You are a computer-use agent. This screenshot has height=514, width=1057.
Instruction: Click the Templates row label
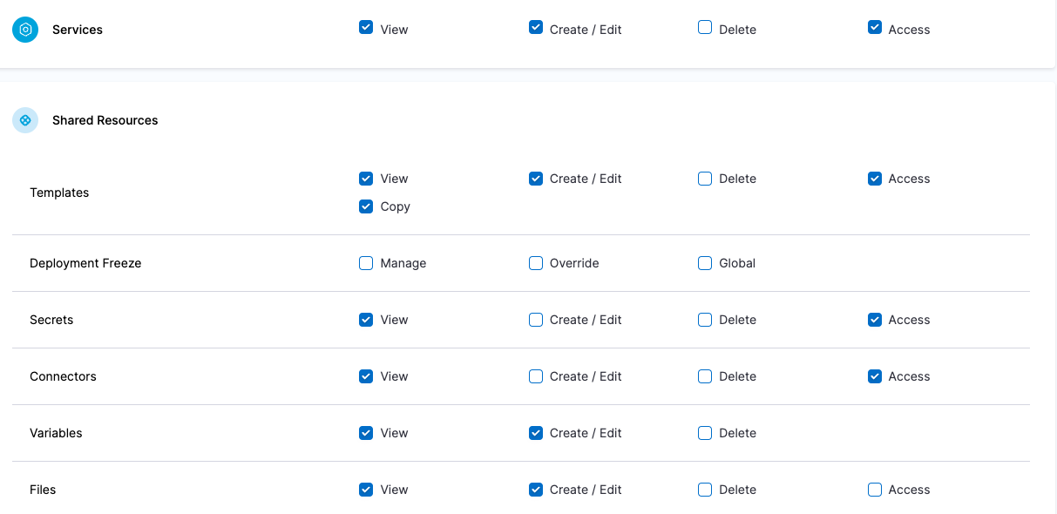tap(59, 192)
